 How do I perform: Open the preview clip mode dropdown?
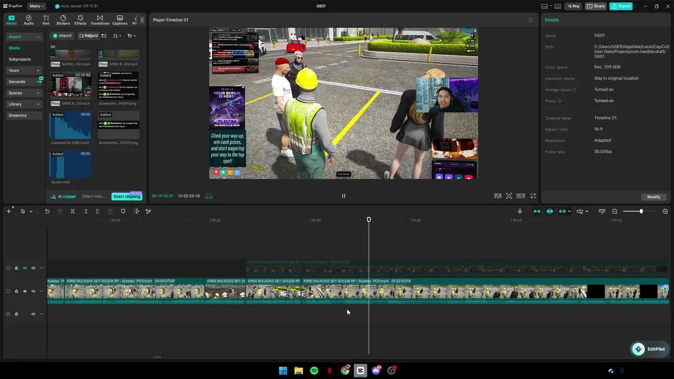point(587,212)
